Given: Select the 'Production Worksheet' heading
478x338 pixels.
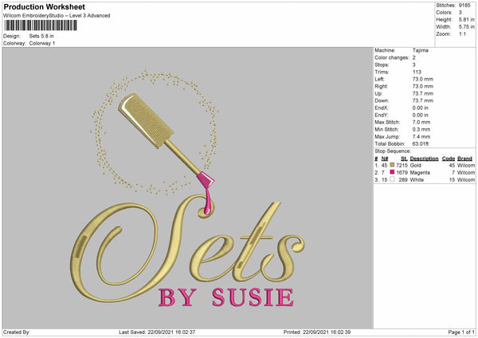Looking at the screenshot, I should coord(45,7).
